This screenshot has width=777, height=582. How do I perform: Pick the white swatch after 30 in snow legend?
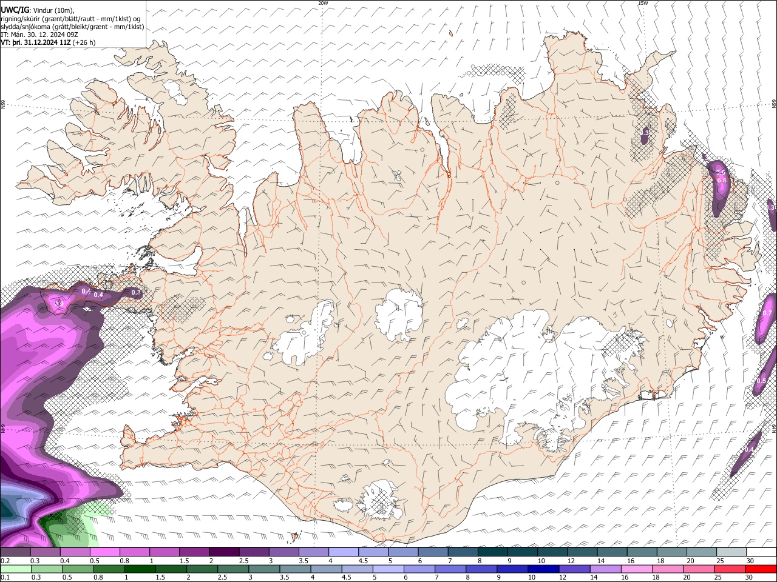tap(762, 552)
